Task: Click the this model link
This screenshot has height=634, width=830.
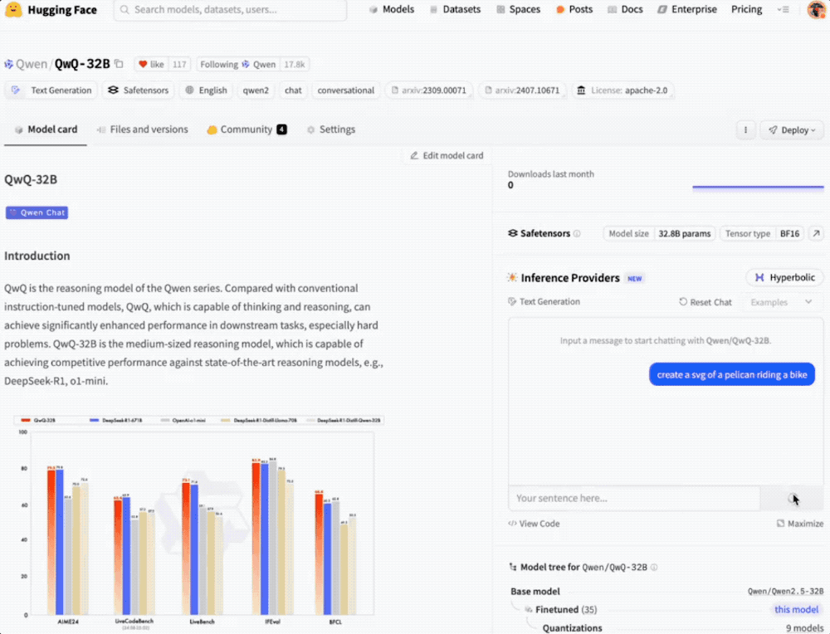Action: click(796, 610)
